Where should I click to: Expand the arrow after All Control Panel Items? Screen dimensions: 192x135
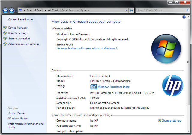point(78,10)
